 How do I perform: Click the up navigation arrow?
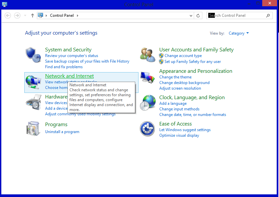[x=32, y=15]
